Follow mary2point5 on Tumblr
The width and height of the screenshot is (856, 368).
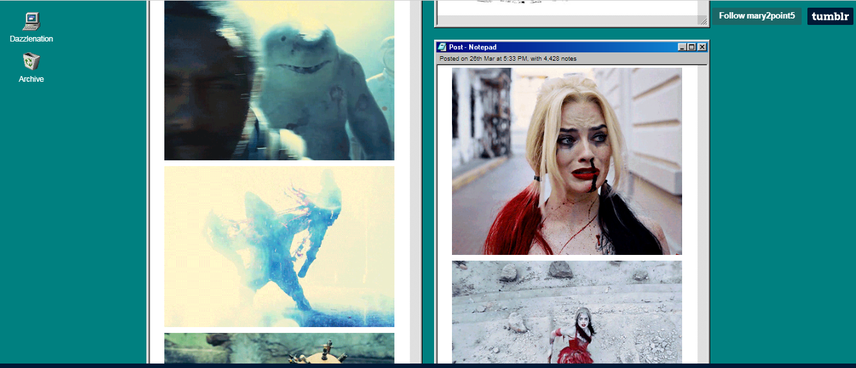pyautogui.click(x=757, y=16)
